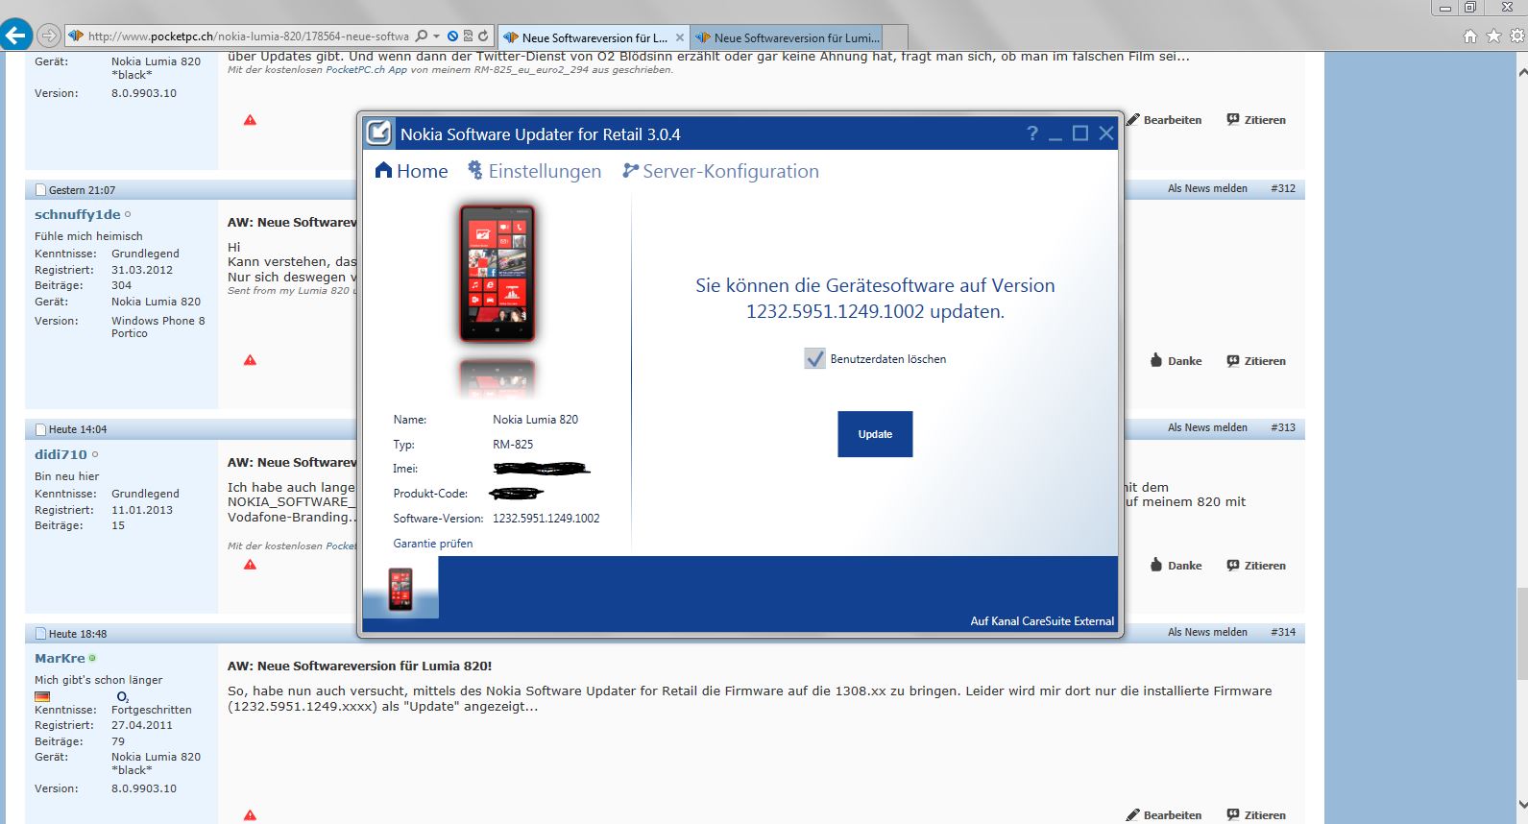Select the Lumia phone thumbnail in bottom tray
This screenshot has height=824, width=1528.
point(400,589)
